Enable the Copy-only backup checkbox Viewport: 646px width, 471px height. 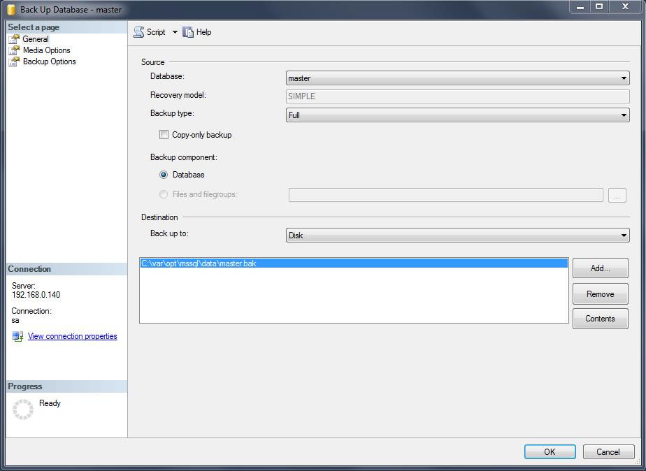pos(164,135)
